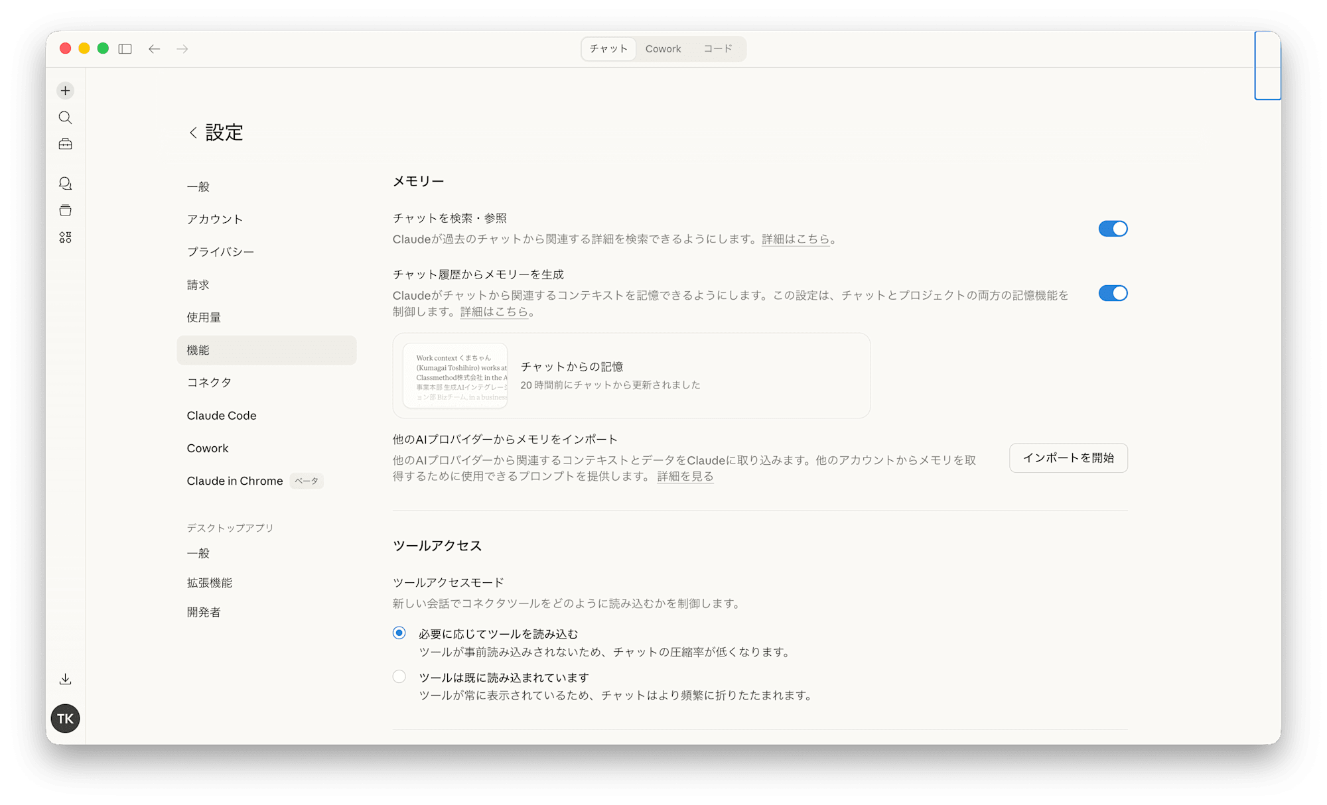Click the download icon near the bottom sidebar

pyautogui.click(x=65, y=678)
